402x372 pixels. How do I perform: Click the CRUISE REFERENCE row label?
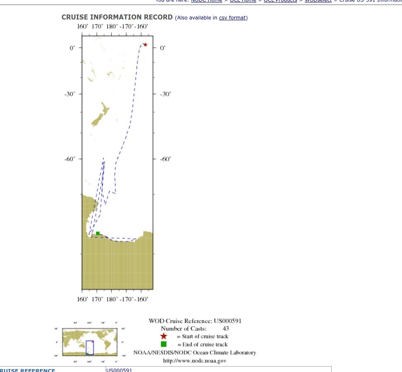coord(27,370)
